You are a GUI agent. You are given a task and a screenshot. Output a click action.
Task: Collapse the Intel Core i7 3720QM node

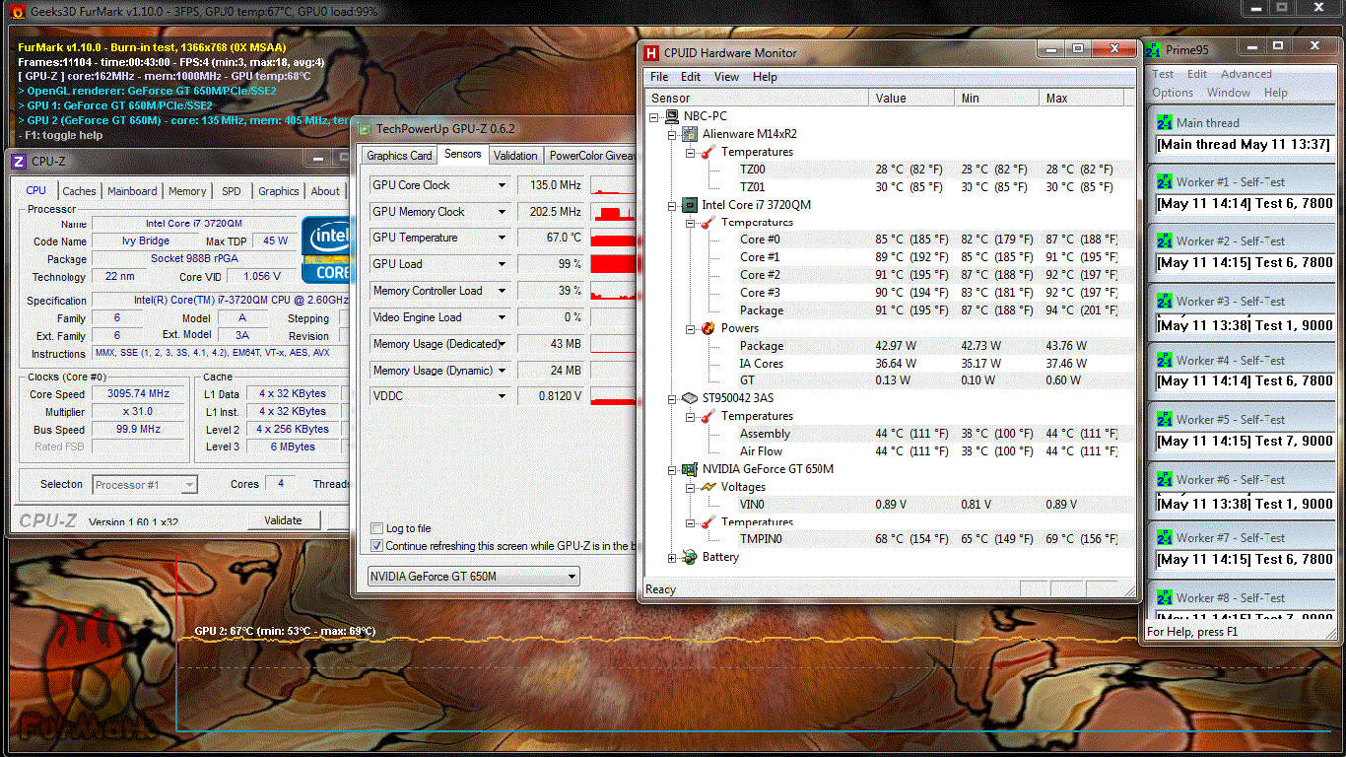(x=672, y=205)
